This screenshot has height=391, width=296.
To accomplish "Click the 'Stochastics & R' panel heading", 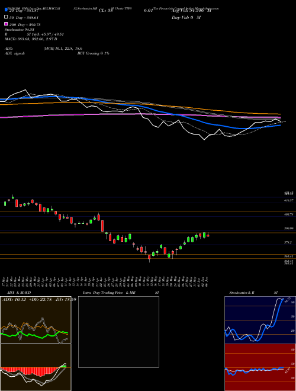I will (242, 293).
